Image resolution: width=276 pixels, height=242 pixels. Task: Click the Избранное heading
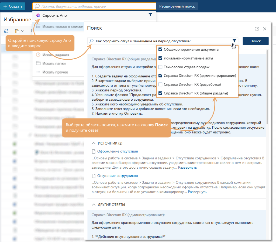[x=17, y=19]
